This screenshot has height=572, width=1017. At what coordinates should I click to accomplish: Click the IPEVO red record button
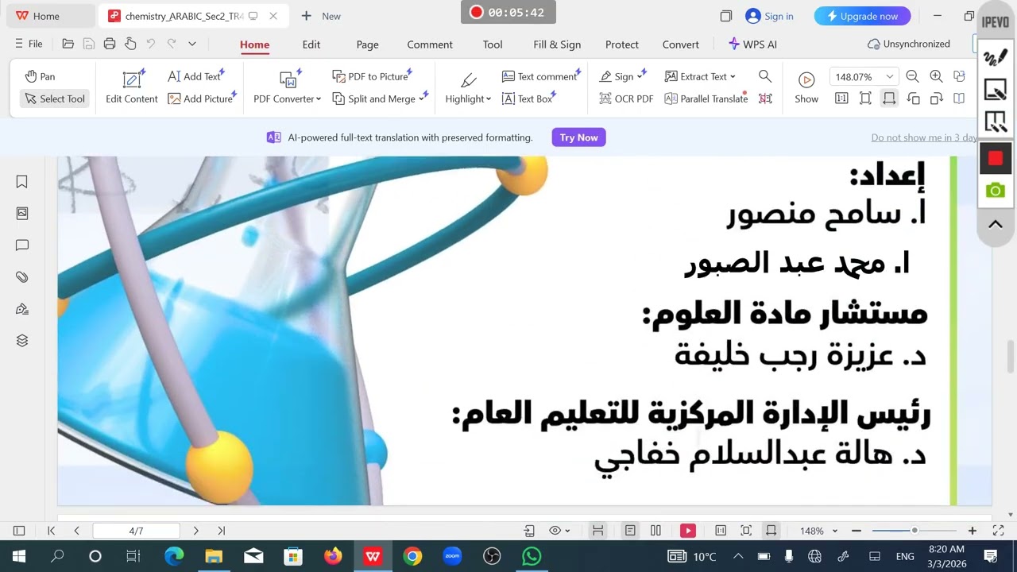(996, 159)
